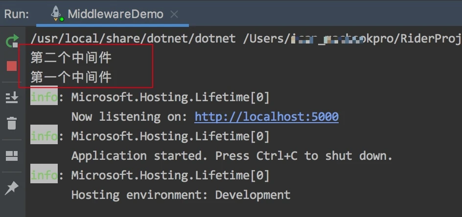Click the info badge above Hosting environment line
The image size is (462, 217).
[44, 175]
